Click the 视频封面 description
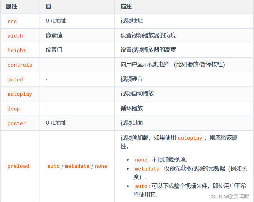The height and width of the screenshot is (202, 254). [132, 123]
